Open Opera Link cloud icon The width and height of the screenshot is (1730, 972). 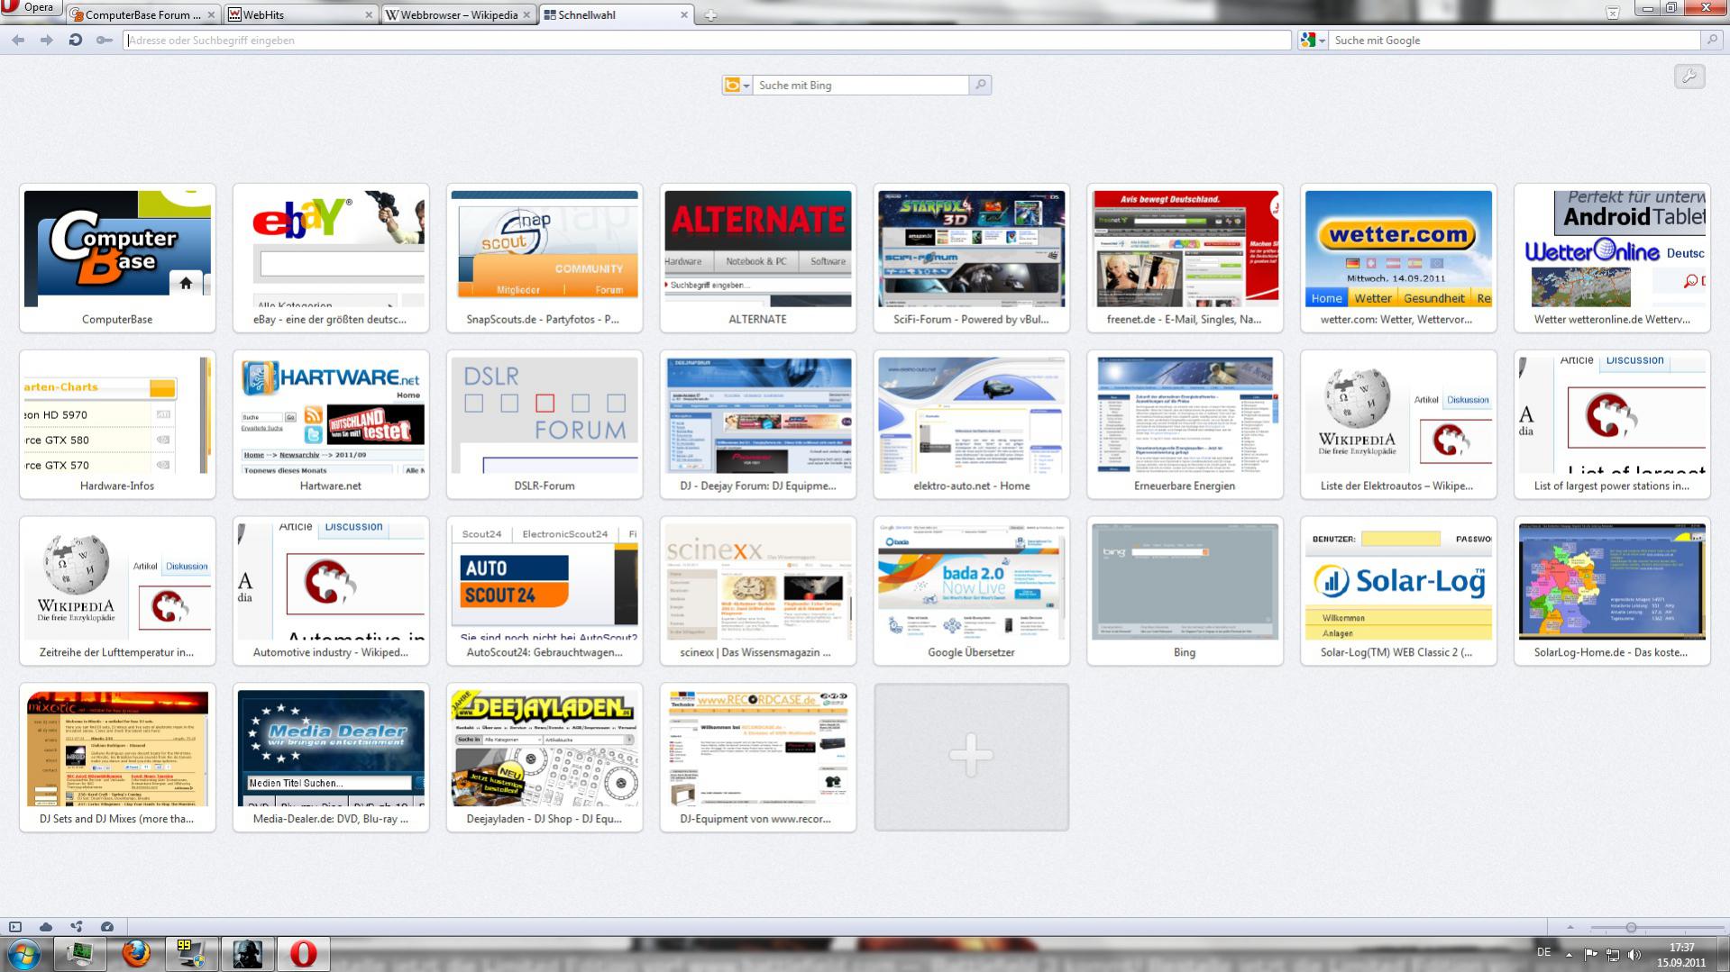click(46, 927)
